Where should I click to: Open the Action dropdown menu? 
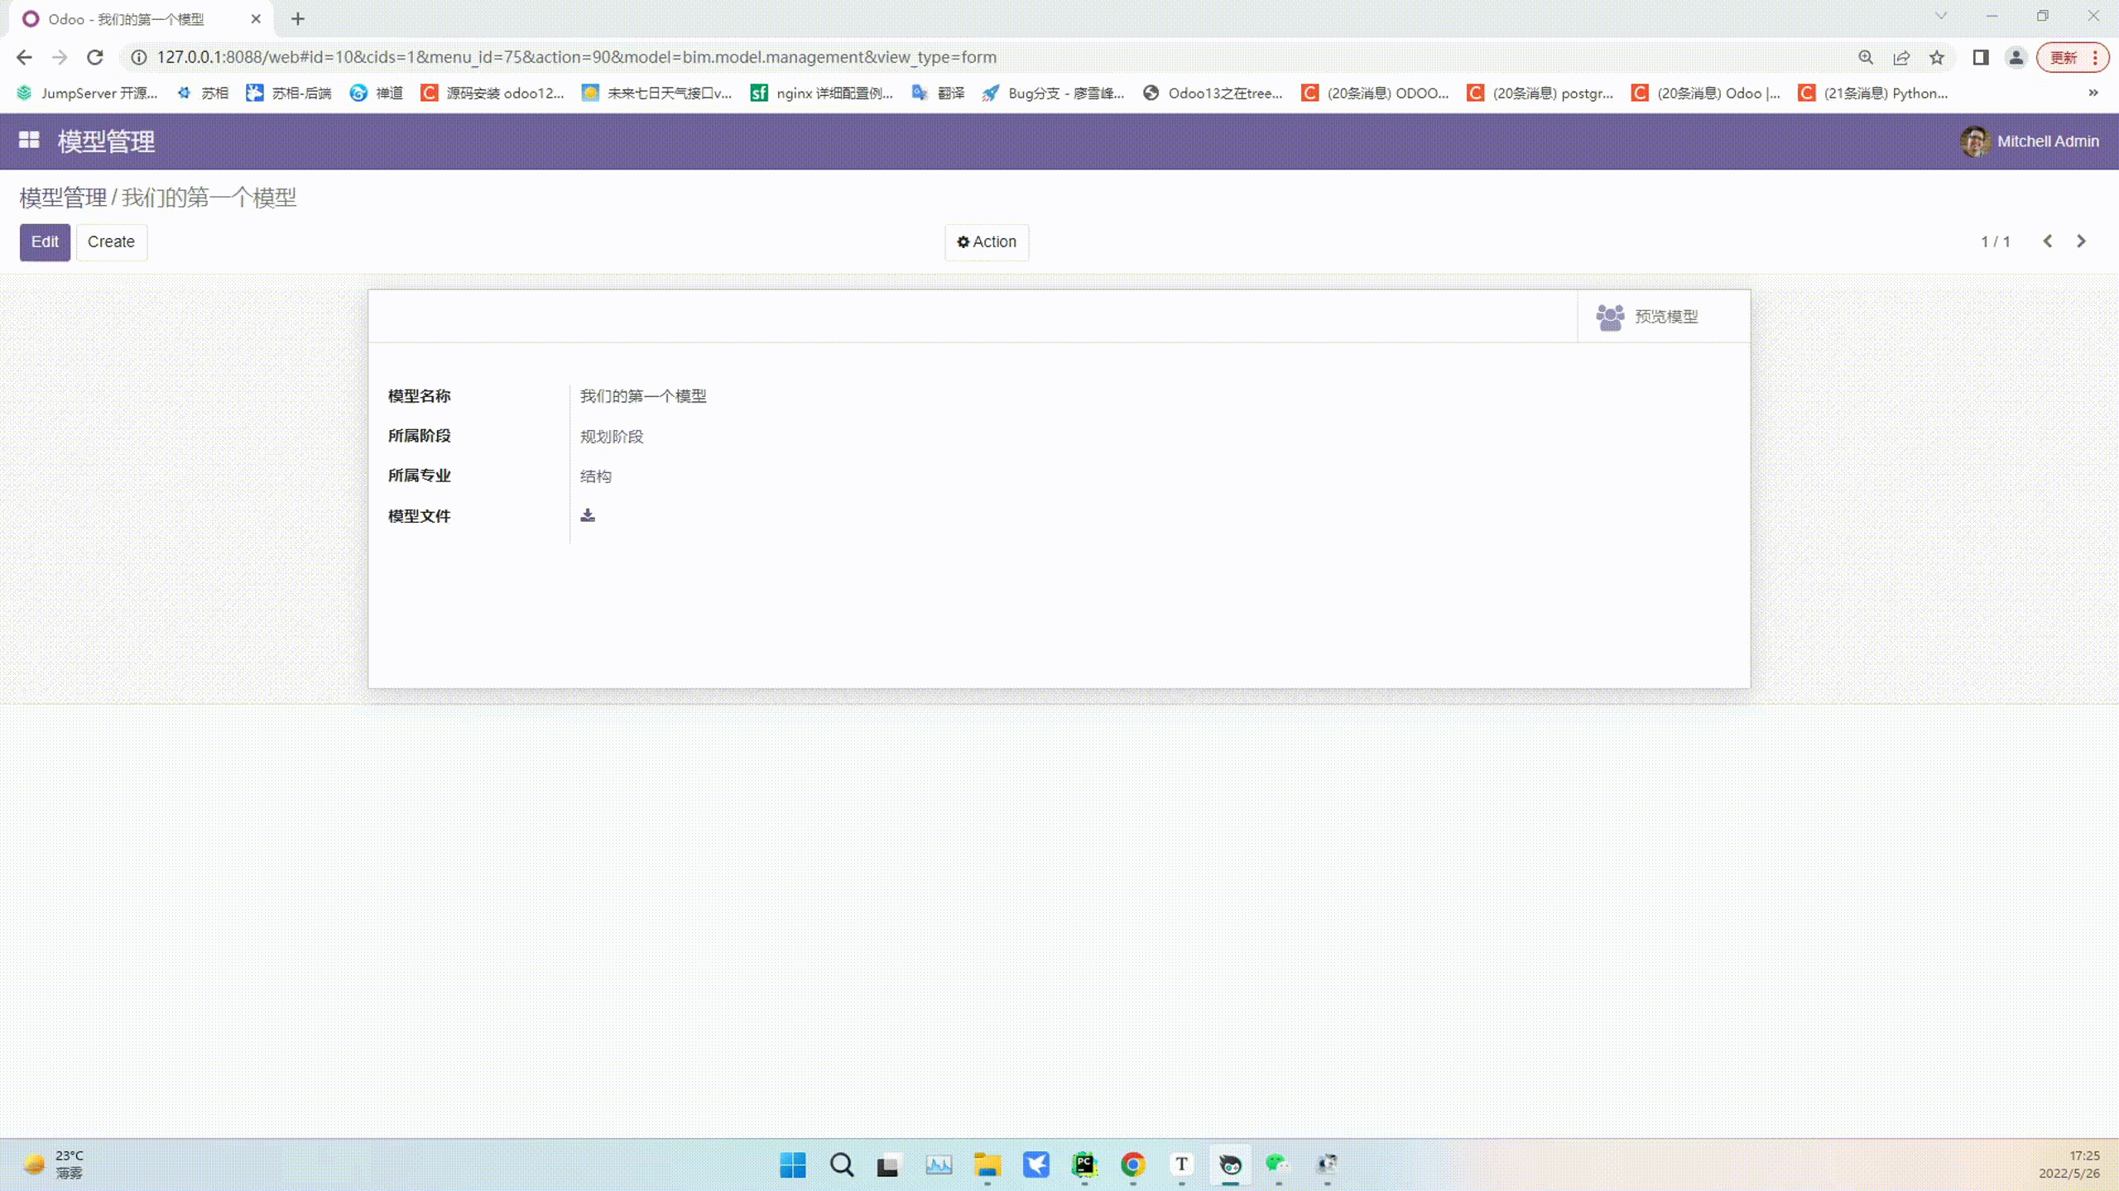click(x=987, y=242)
